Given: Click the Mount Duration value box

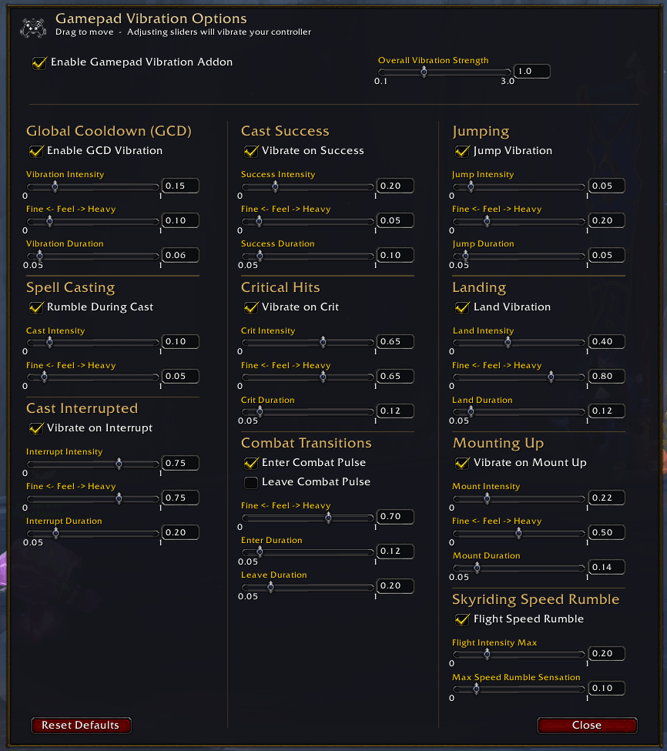Looking at the screenshot, I should tap(605, 567).
